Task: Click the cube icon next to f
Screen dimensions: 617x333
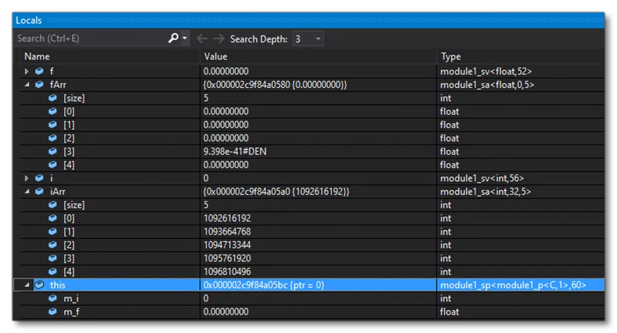Action: pos(39,71)
